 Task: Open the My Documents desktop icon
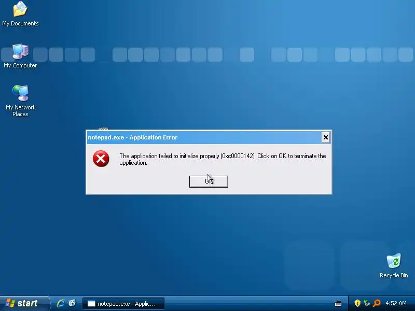pos(20,14)
